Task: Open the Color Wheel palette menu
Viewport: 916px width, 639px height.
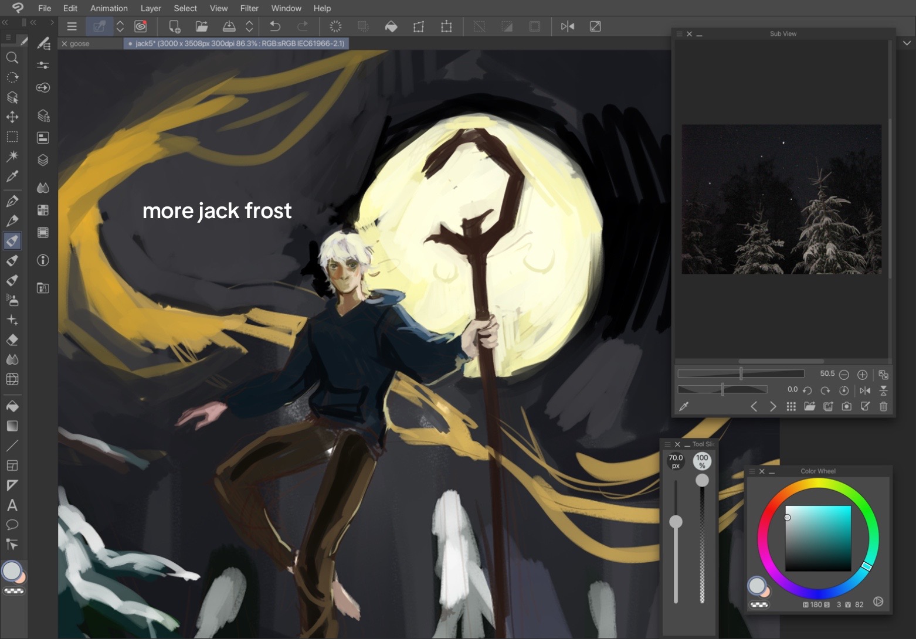Action: coord(752,471)
